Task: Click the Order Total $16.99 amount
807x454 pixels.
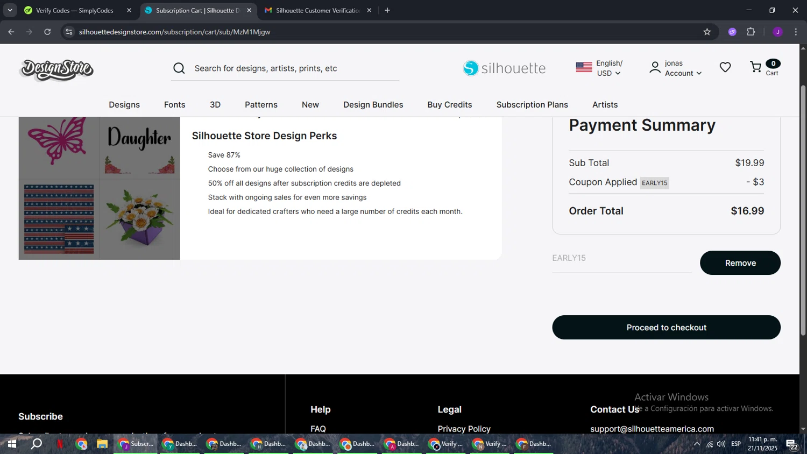Action: pos(747,211)
